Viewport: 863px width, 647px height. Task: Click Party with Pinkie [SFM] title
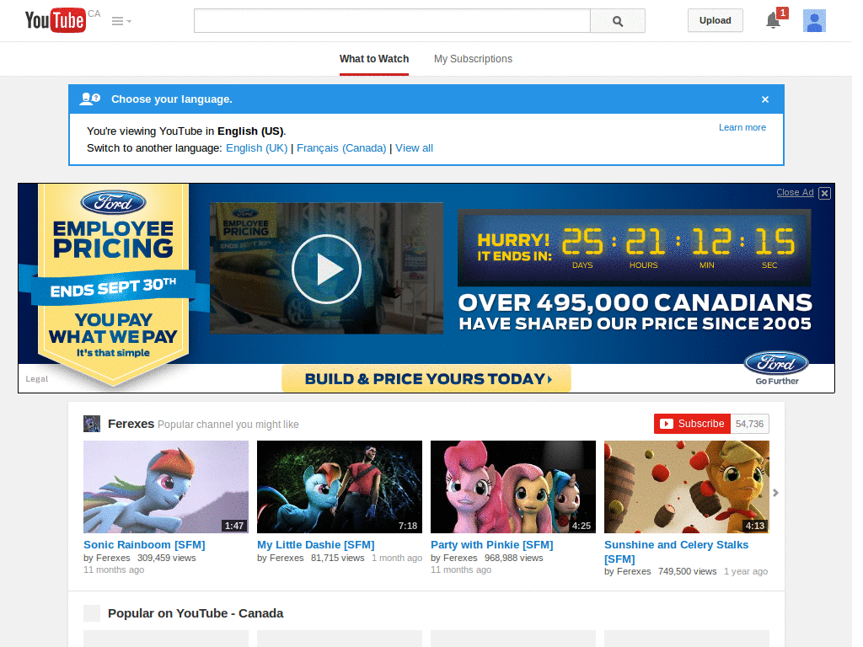pyautogui.click(x=492, y=545)
